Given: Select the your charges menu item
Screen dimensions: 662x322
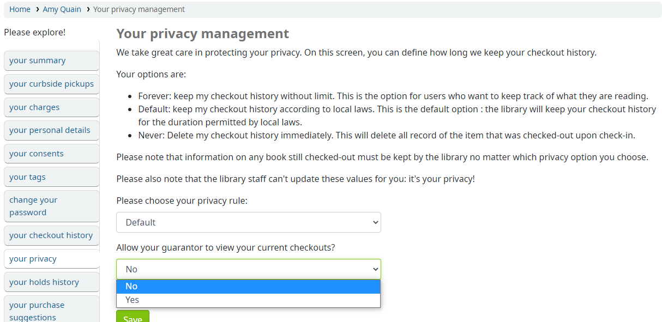Looking at the screenshot, I should tap(52, 107).
